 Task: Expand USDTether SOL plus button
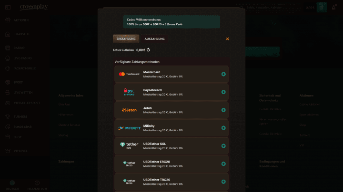pos(223,146)
